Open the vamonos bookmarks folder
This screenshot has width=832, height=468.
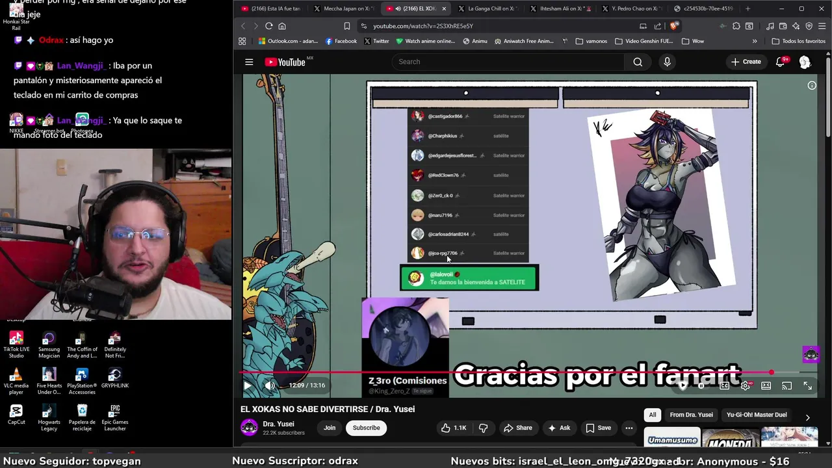pyautogui.click(x=591, y=41)
